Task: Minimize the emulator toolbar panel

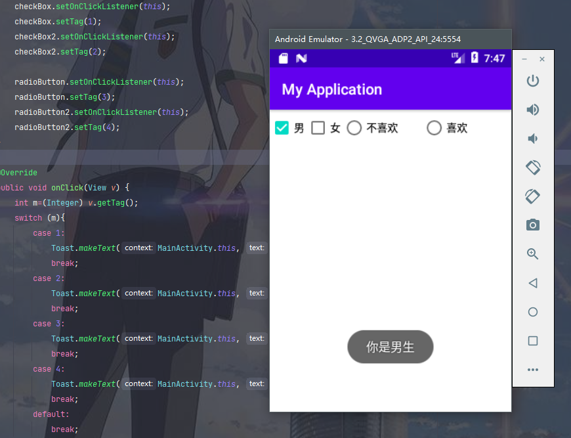Action: pyautogui.click(x=524, y=59)
